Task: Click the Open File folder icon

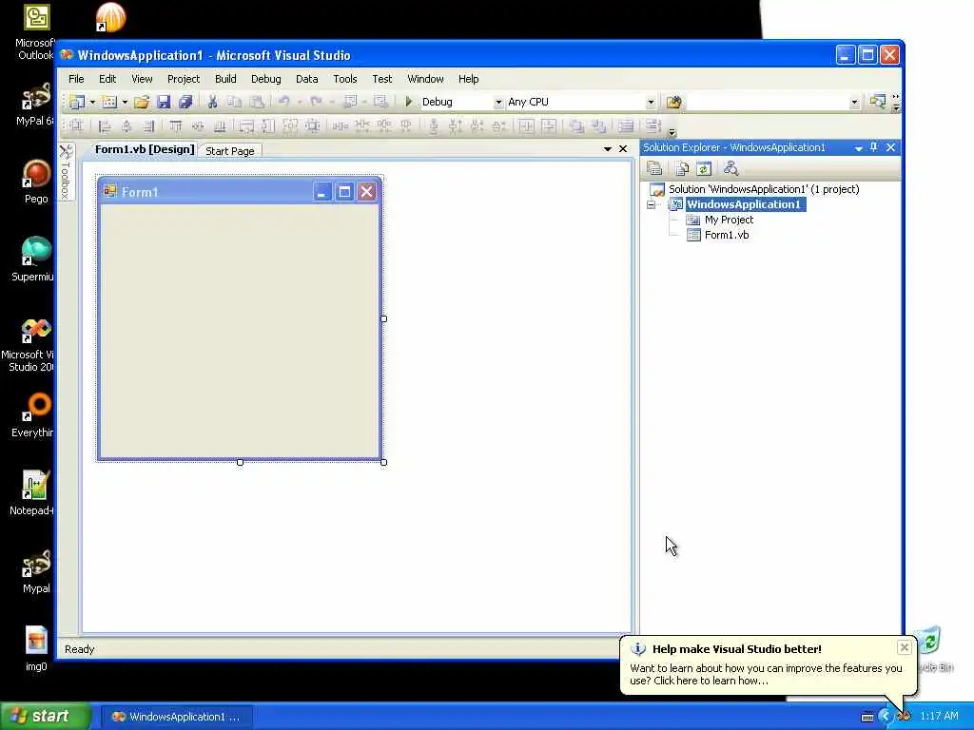Action: click(142, 102)
